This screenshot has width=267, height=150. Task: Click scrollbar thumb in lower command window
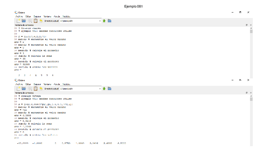251,99
